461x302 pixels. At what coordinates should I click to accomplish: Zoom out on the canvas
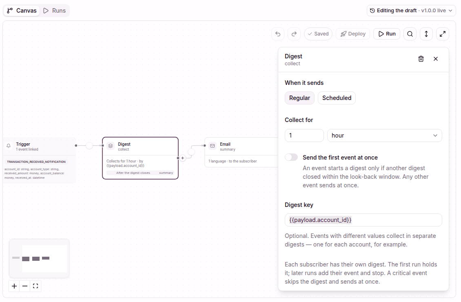[25, 286]
